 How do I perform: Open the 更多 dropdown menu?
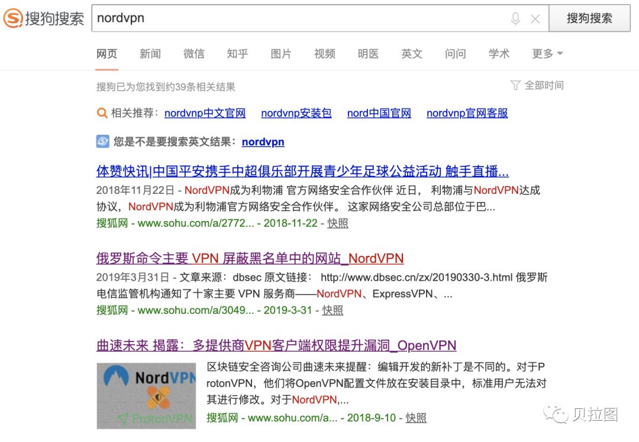click(547, 54)
